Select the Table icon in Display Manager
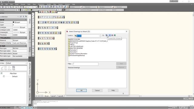The width and height of the screenshot is (194, 109). tap(5, 68)
